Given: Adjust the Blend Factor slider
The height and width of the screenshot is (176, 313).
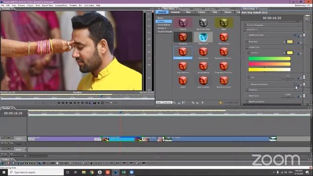Looking at the screenshot, I should (288, 97).
